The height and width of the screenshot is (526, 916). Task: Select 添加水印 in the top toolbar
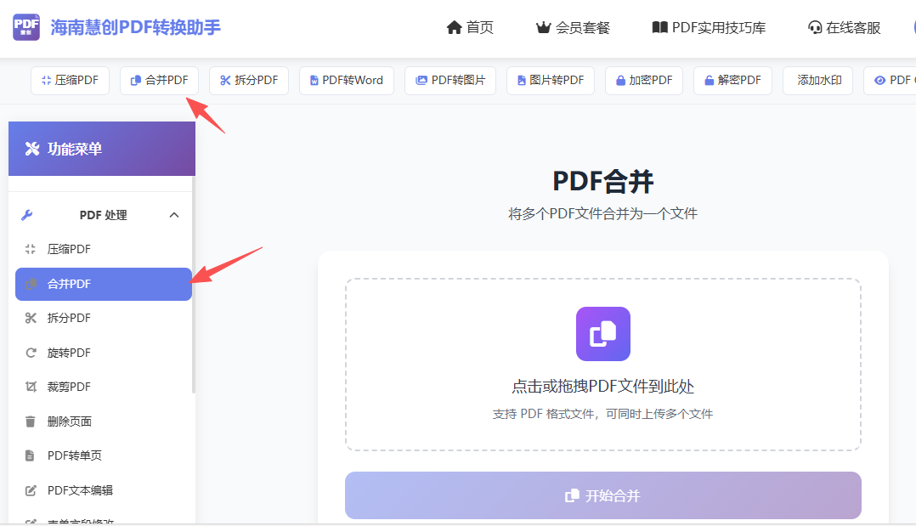point(817,80)
